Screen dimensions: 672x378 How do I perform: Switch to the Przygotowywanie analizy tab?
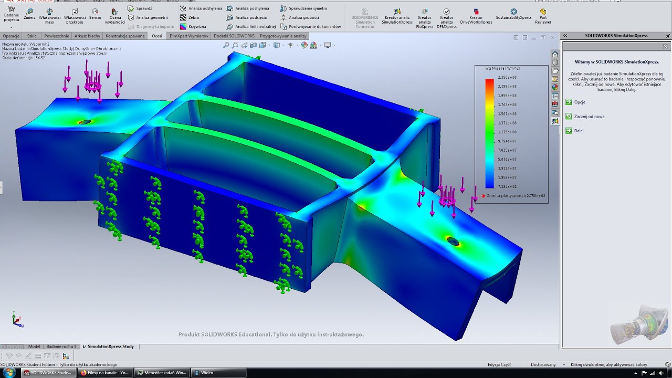coord(283,36)
